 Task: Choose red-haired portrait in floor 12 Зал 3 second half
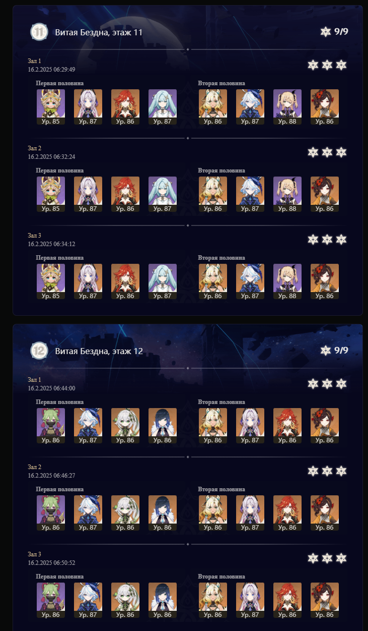pyautogui.click(x=287, y=600)
